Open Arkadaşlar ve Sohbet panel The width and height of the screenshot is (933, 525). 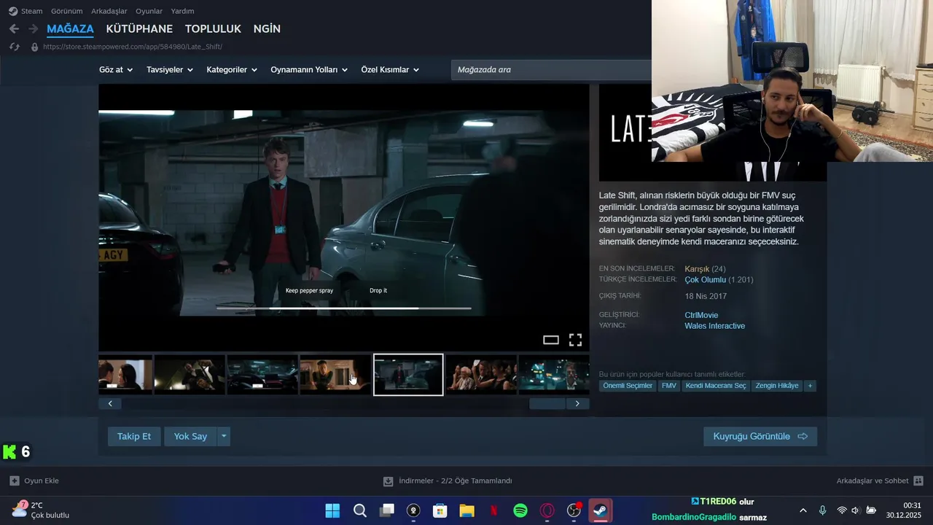coord(880,481)
